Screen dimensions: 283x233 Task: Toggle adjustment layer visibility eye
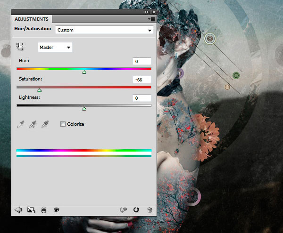click(56, 210)
